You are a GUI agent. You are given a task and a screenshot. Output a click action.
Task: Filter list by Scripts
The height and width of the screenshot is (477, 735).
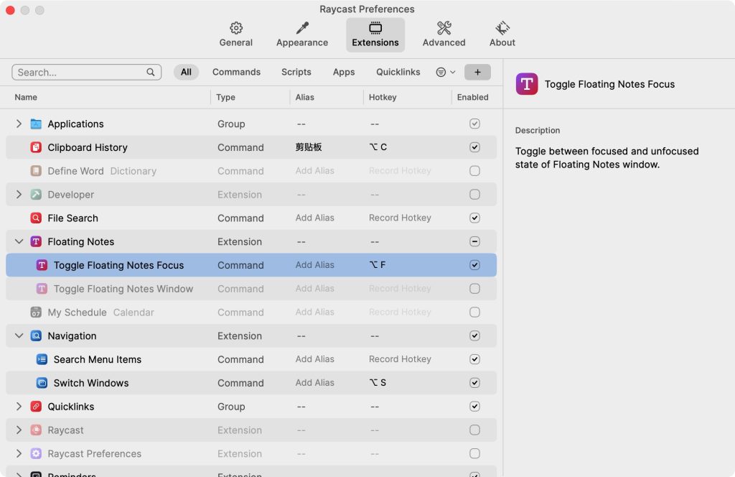pyautogui.click(x=296, y=73)
